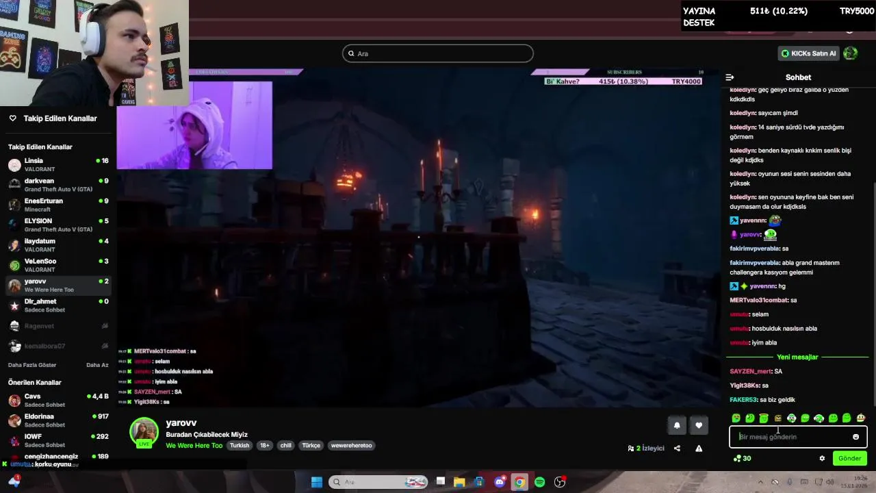Open Spotify from taskbar
Viewport: 876px width, 493px height.
pyautogui.click(x=539, y=482)
